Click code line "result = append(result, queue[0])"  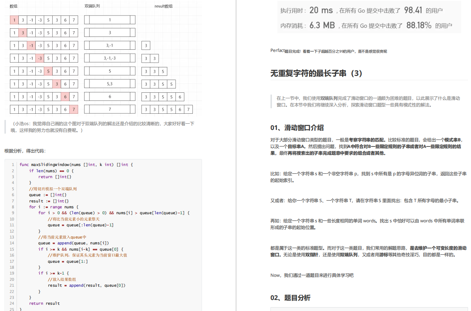coord(86,285)
